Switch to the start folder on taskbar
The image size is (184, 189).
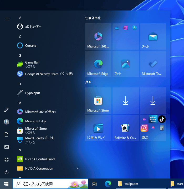[176, 184]
